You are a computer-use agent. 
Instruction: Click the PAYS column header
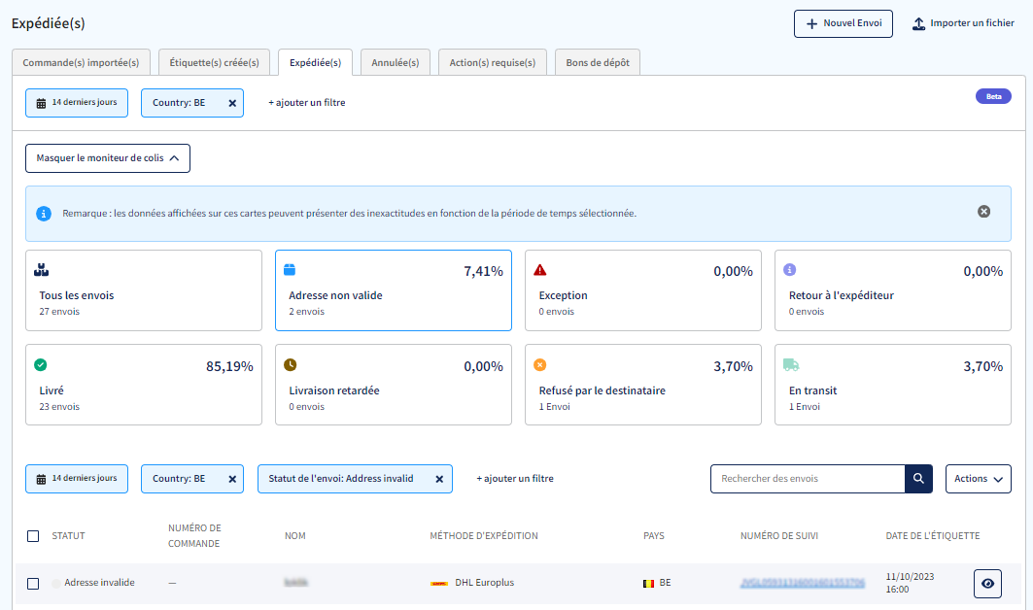(654, 536)
